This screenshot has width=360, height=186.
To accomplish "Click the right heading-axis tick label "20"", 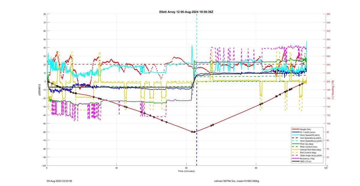I will [x=328, y=157].
